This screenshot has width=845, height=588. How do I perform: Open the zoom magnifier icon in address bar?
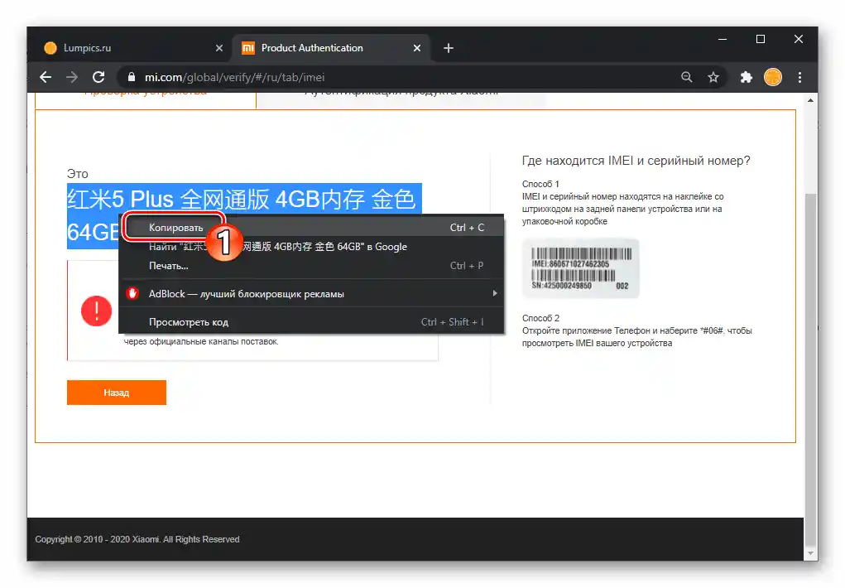(686, 77)
